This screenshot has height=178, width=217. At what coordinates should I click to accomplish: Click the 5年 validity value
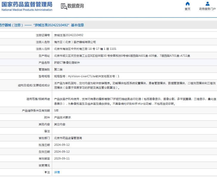[56, 111]
